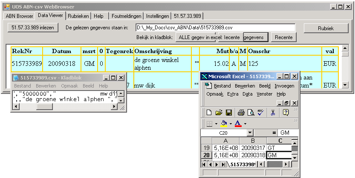Expand more formatting toolbar buttons chevron in Excel
Viewport: 355px width, 178px height.
pos(295,121)
